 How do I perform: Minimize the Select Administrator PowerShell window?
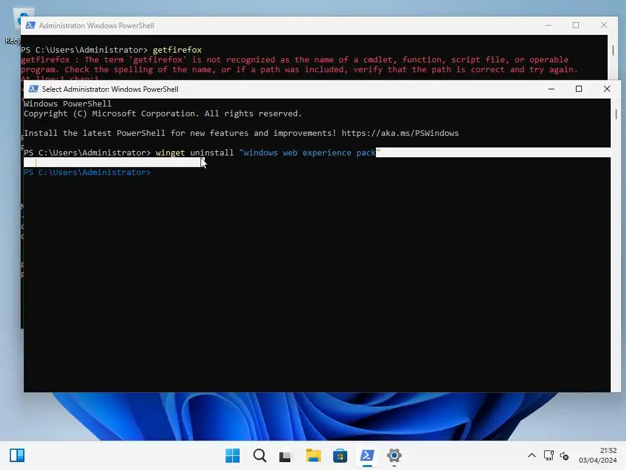click(551, 89)
